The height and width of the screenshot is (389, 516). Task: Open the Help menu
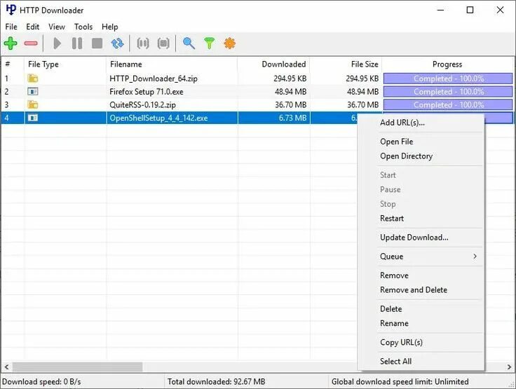pos(109,27)
